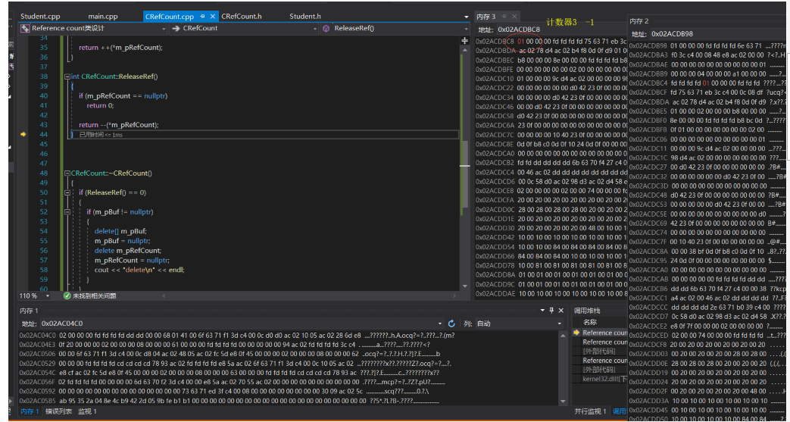Click ReleaseRef() member cube icon
Screen dimensions: 790x422
tap(326, 29)
